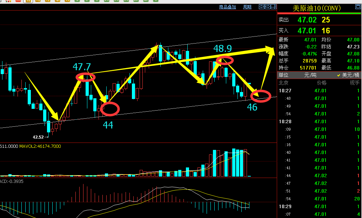Open the 商品叠加 overlay link
Screen dimensions: 362x218
click(x=227, y=7)
